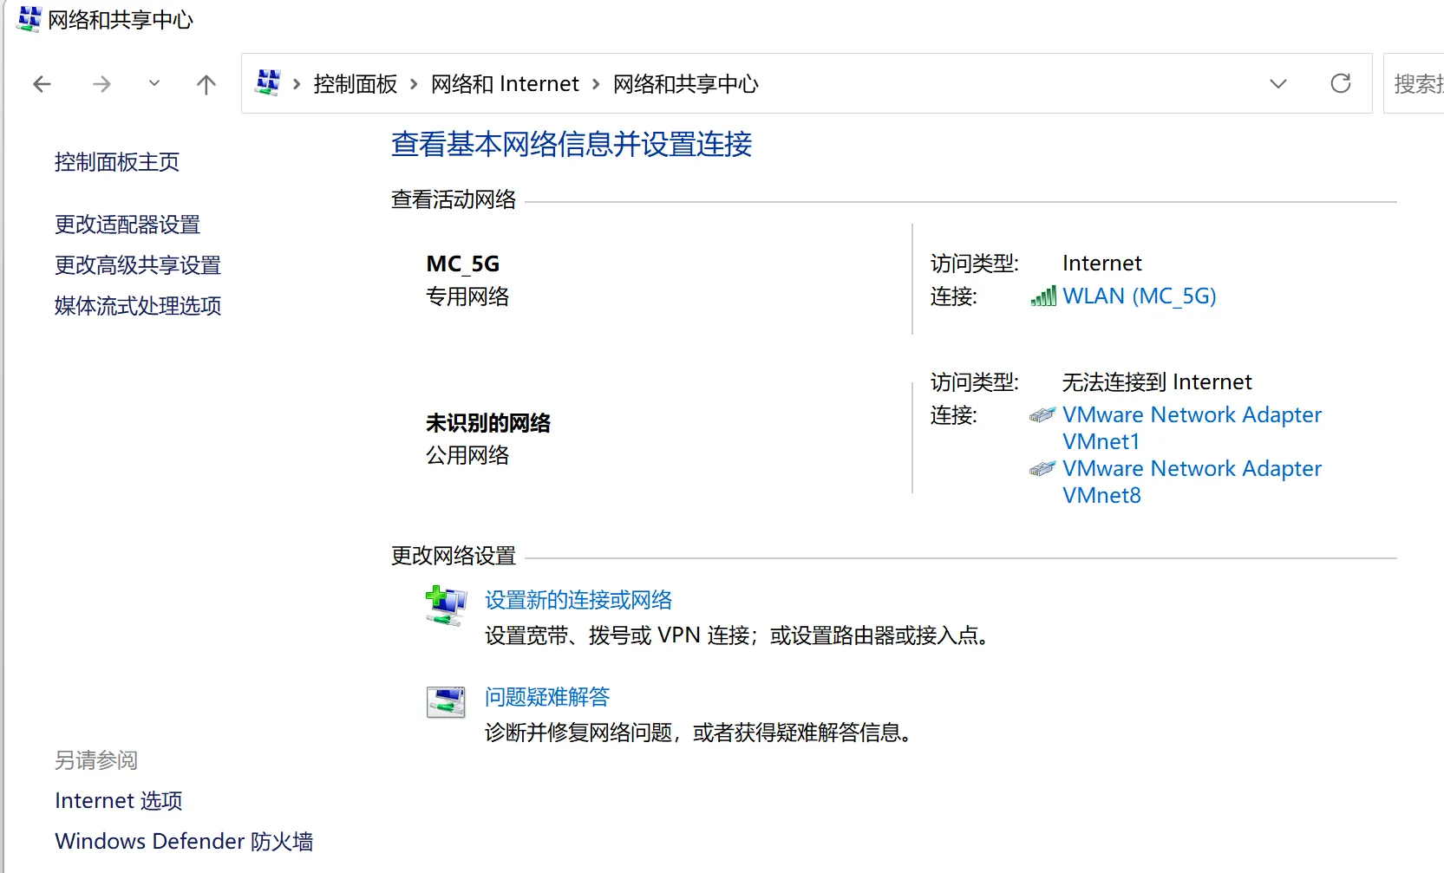Screen dimensions: 1444x873
Task: Expand address bar history dropdown
Action: point(1277,84)
